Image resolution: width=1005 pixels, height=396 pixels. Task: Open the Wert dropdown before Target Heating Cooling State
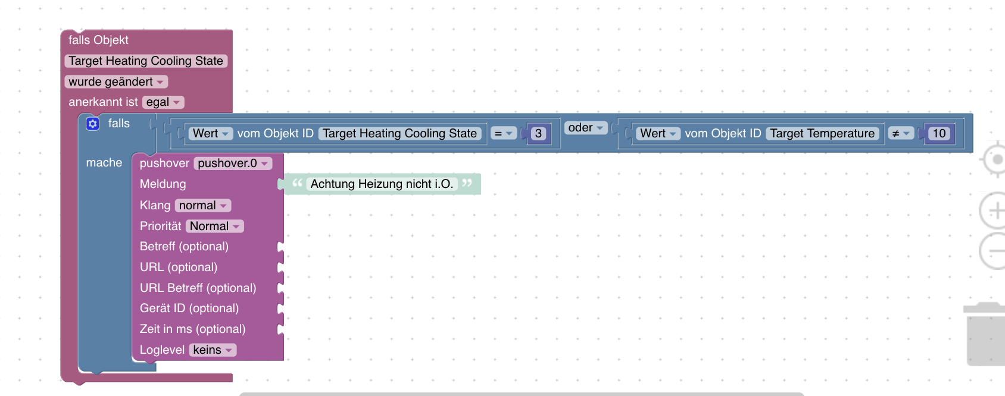click(x=211, y=134)
